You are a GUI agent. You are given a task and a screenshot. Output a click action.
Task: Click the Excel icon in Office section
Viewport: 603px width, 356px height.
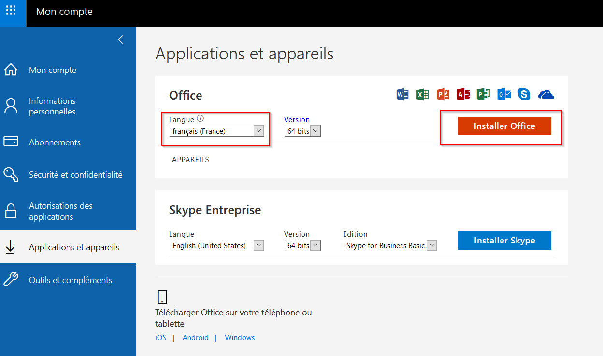tap(422, 94)
